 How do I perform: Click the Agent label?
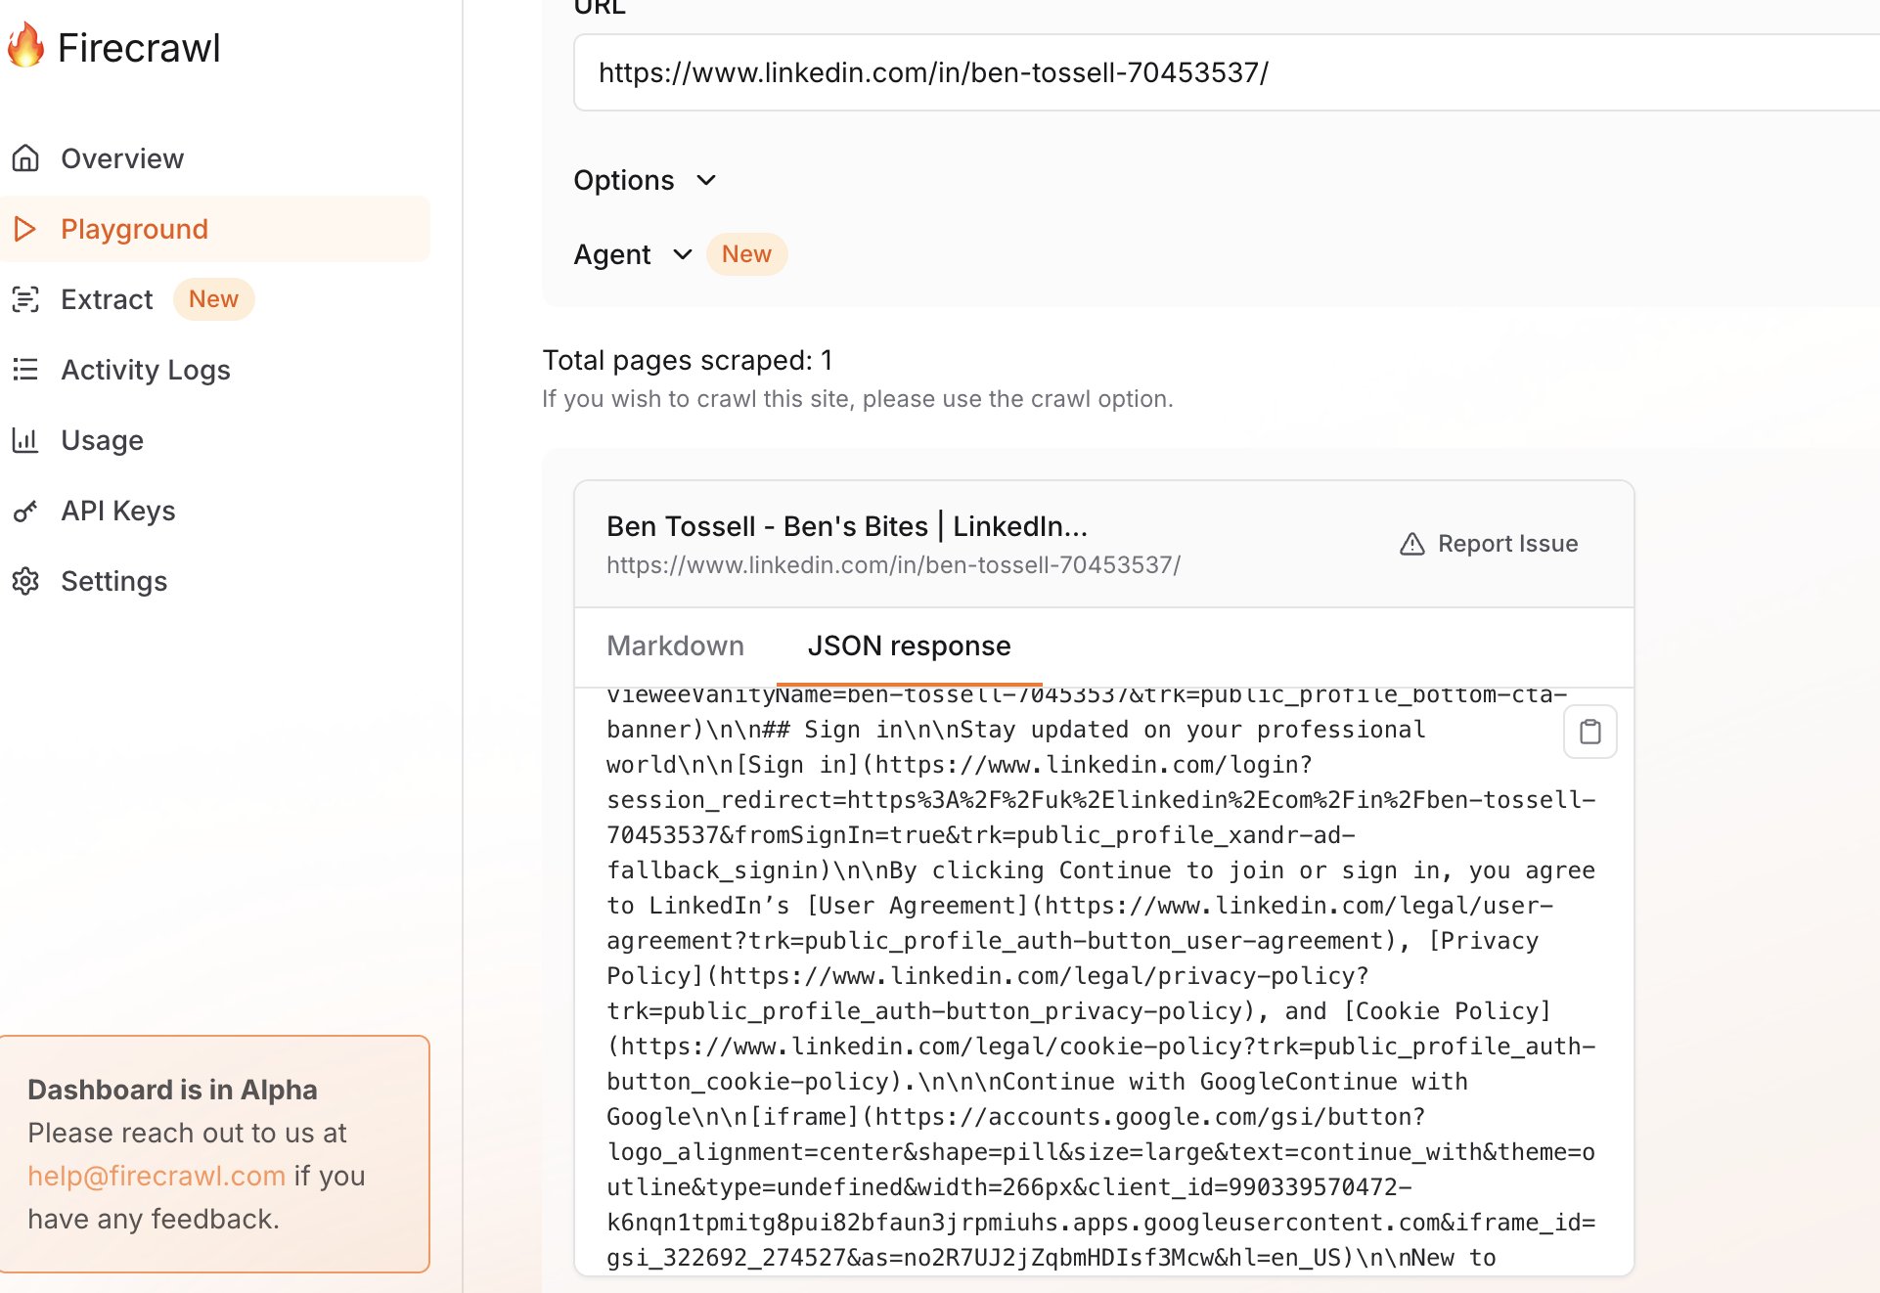point(612,254)
